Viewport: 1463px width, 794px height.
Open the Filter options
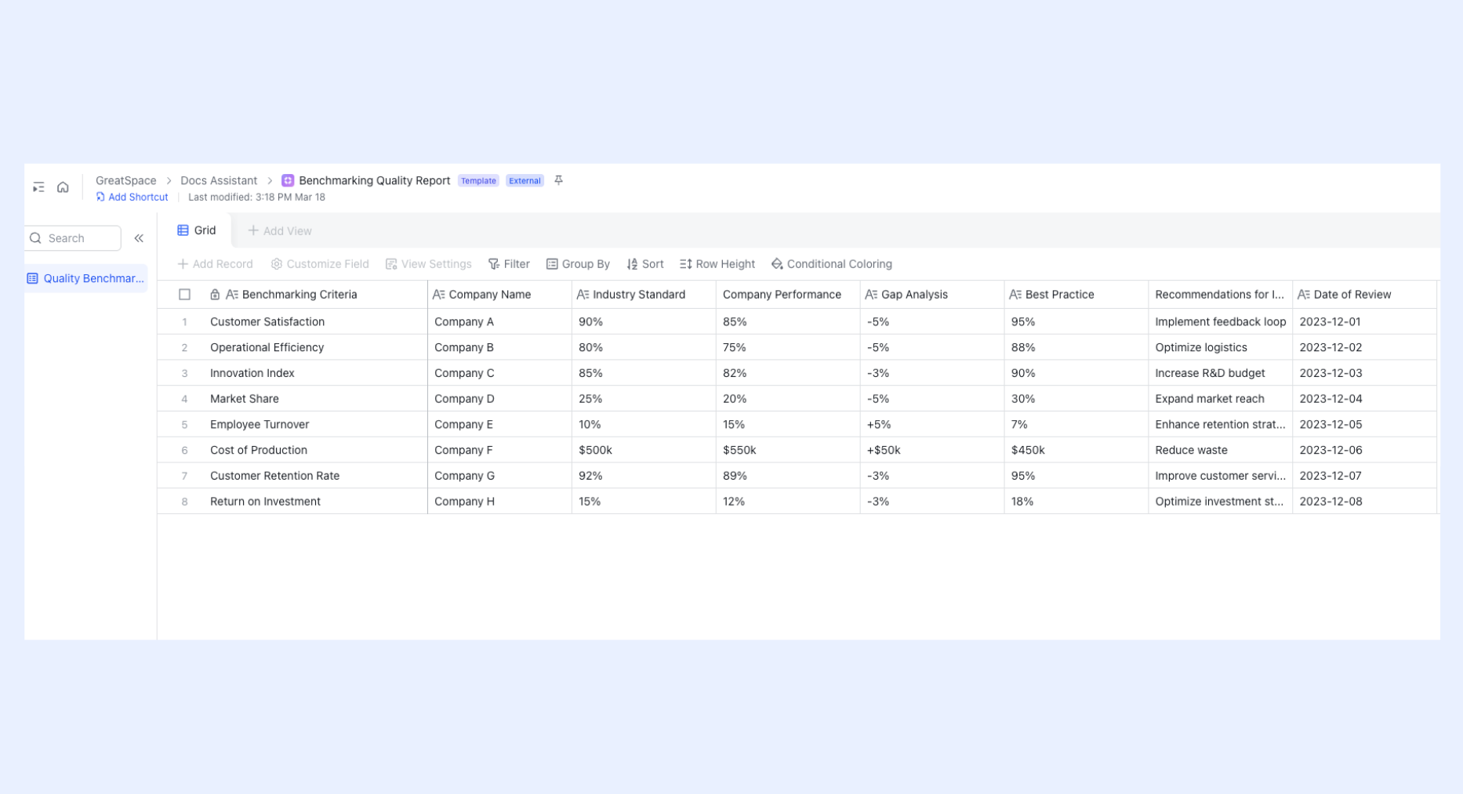[x=509, y=264]
